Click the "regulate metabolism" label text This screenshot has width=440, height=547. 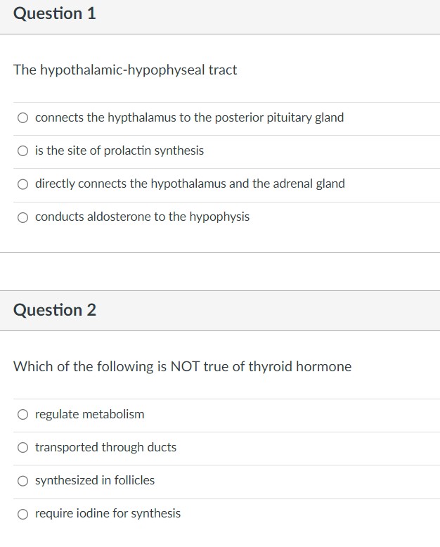[x=89, y=414]
